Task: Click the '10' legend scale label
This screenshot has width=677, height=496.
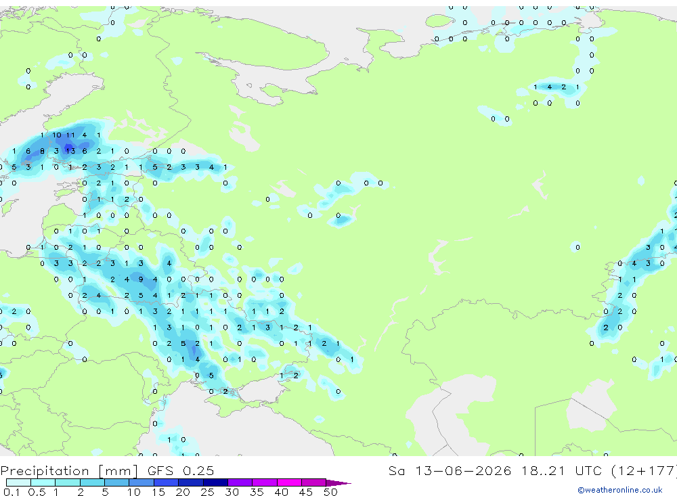Action: pos(134,492)
